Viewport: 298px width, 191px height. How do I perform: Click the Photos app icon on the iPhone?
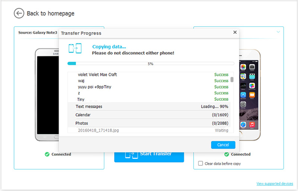point(243,67)
